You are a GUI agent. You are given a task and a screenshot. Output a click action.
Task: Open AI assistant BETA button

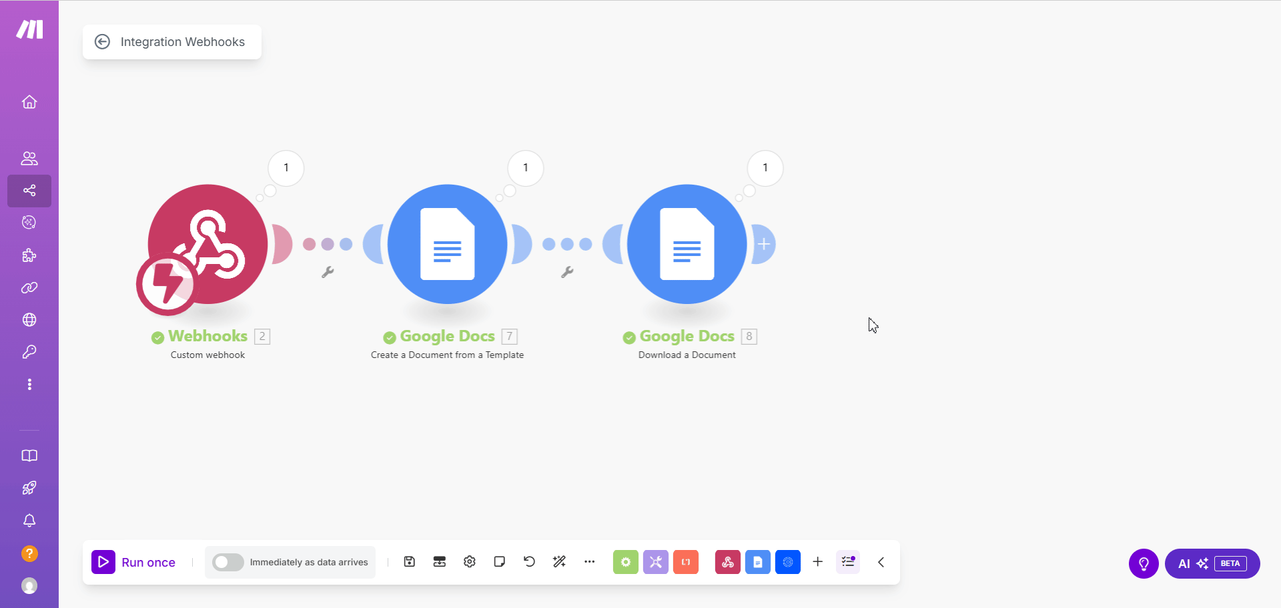1212,564
